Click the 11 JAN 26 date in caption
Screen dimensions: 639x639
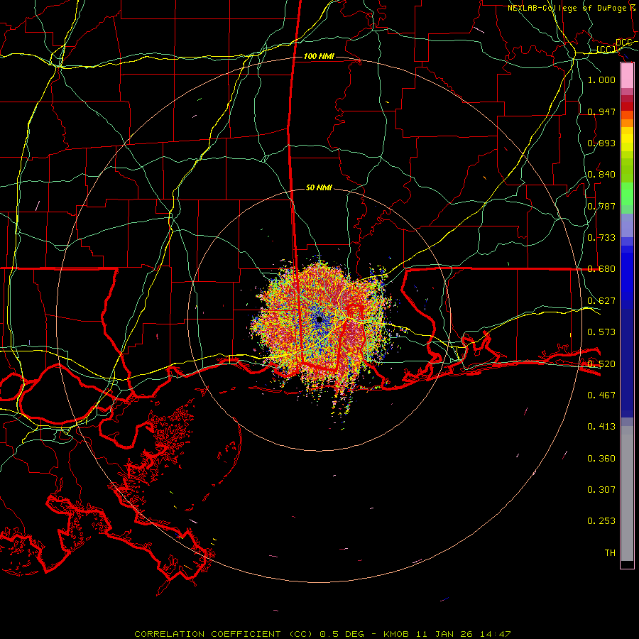click(x=444, y=634)
